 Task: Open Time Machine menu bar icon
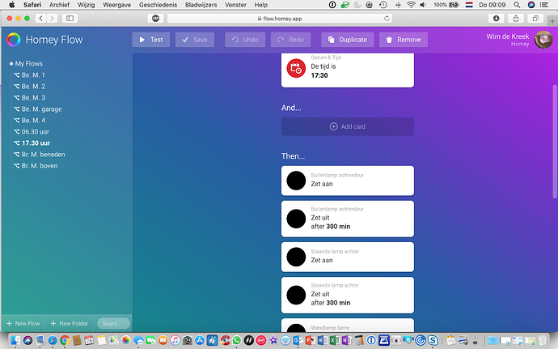383,5
